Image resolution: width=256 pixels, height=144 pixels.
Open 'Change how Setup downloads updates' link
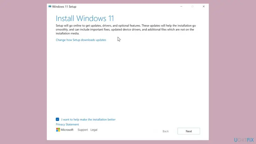point(81,40)
